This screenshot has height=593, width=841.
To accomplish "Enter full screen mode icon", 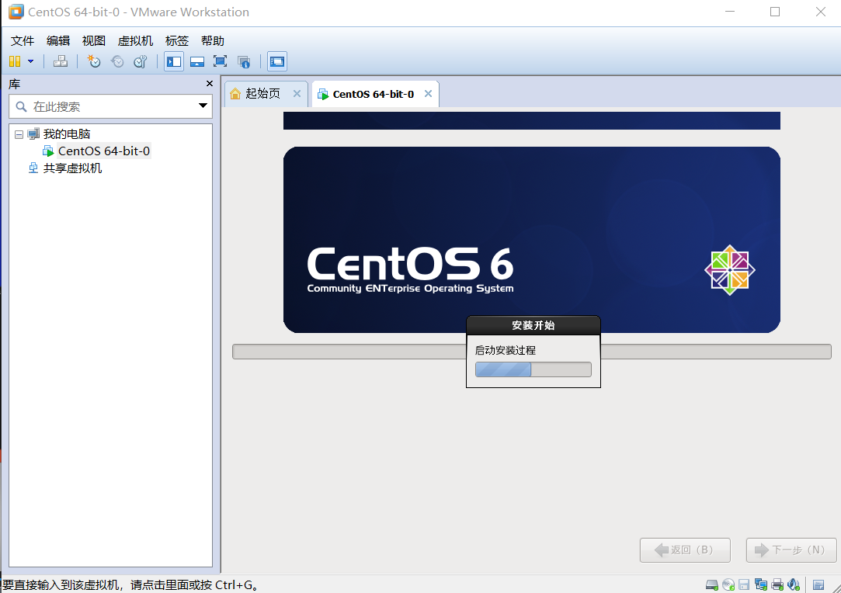I will click(x=220, y=61).
